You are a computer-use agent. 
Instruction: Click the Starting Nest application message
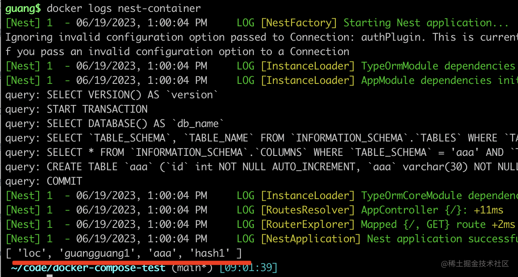point(426,22)
